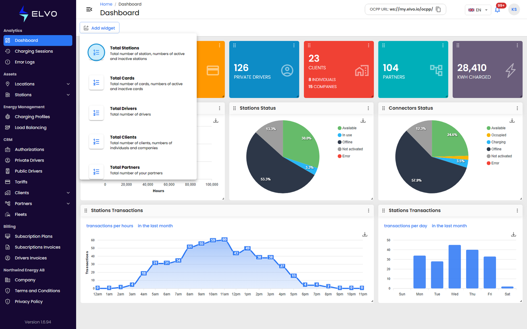The width and height of the screenshot is (527, 329).
Task: Grab the Partners widget drag handle
Action: (x=383, y=45)
